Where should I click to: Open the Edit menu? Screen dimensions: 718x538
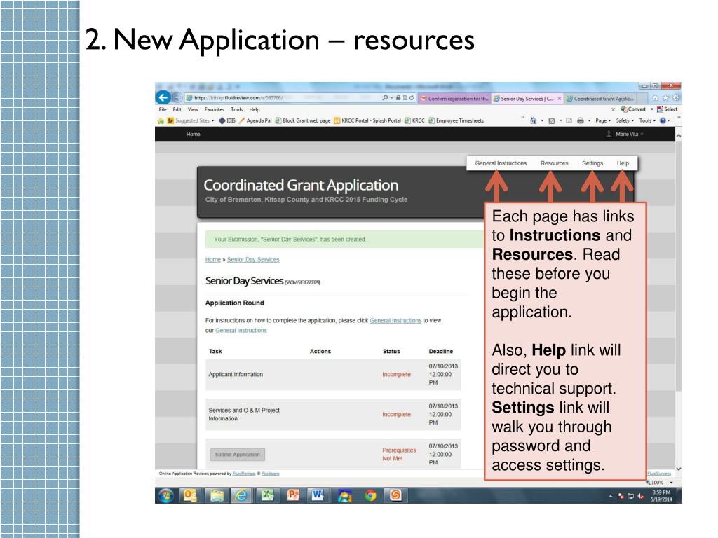click(177, 110)
